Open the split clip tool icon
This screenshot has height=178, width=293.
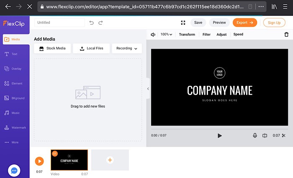click(x=265, y=135)
